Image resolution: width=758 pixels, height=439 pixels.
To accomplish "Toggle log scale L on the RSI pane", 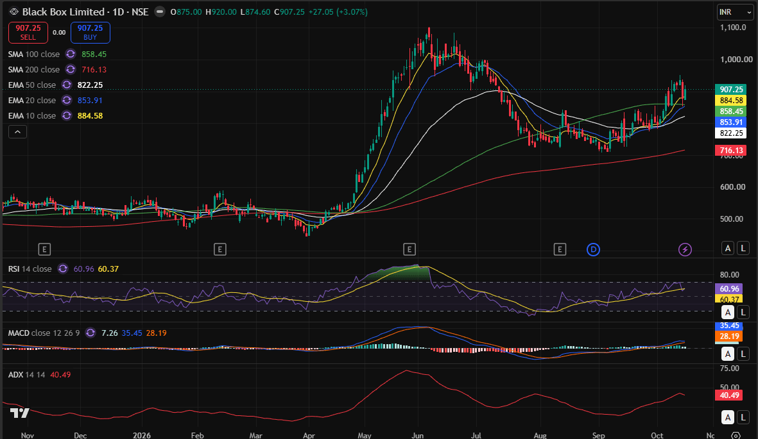I will 743,312.
